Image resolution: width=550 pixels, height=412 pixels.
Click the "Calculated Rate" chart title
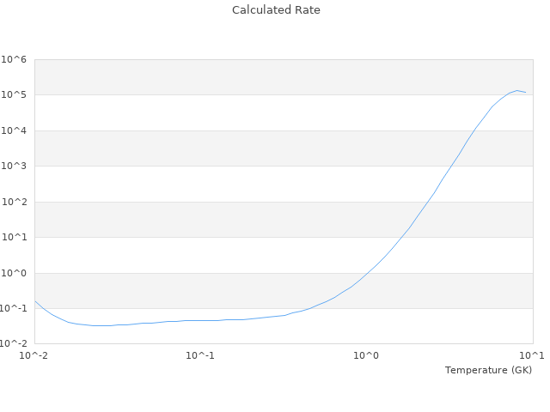click(x=275, y=10)
